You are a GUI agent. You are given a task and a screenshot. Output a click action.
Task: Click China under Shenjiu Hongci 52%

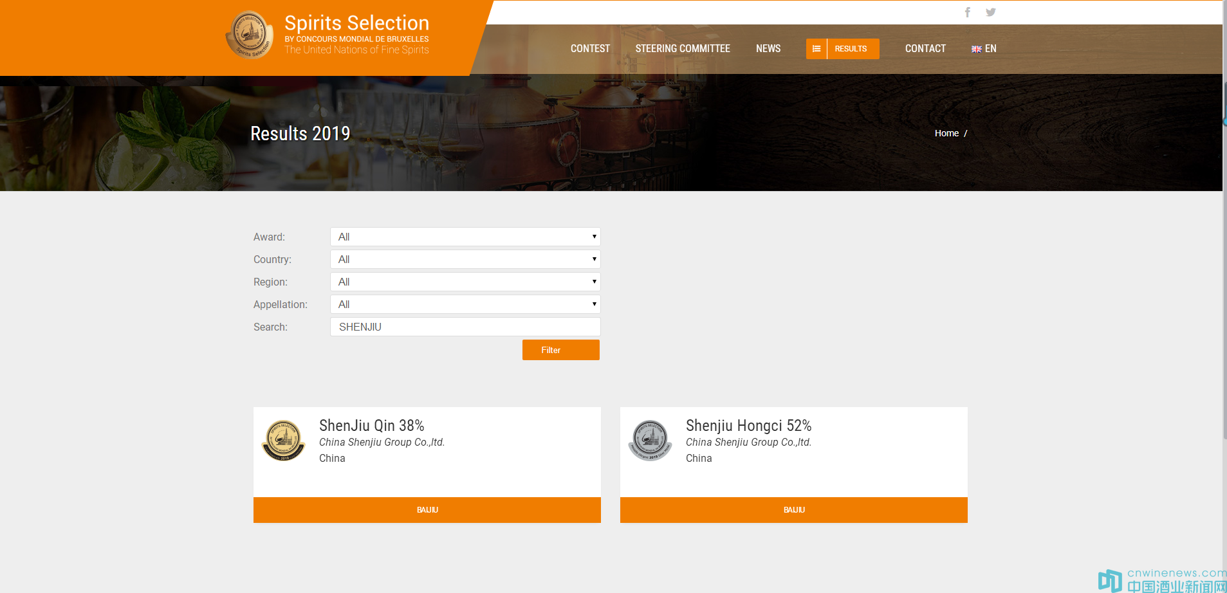click(699, 459)
